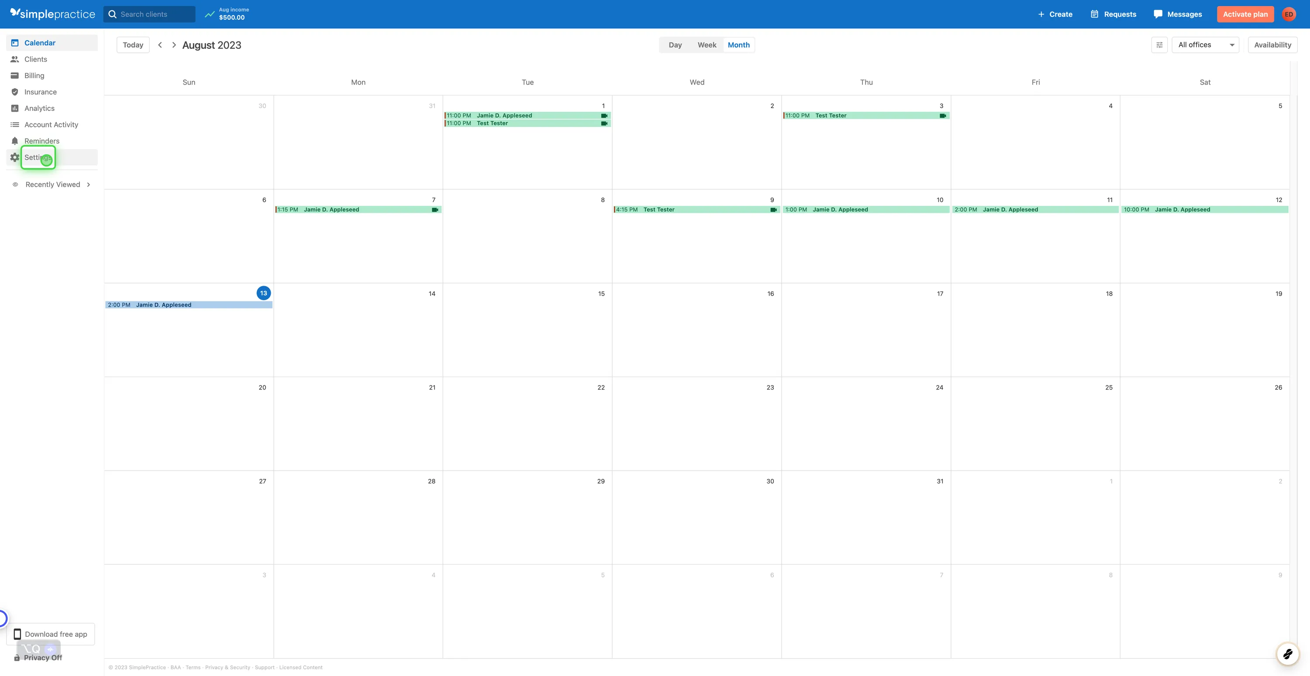The width and height of the screenshot is (1310, 676).
Task: Expand Recently Viewed list
Action: [52, 184]
